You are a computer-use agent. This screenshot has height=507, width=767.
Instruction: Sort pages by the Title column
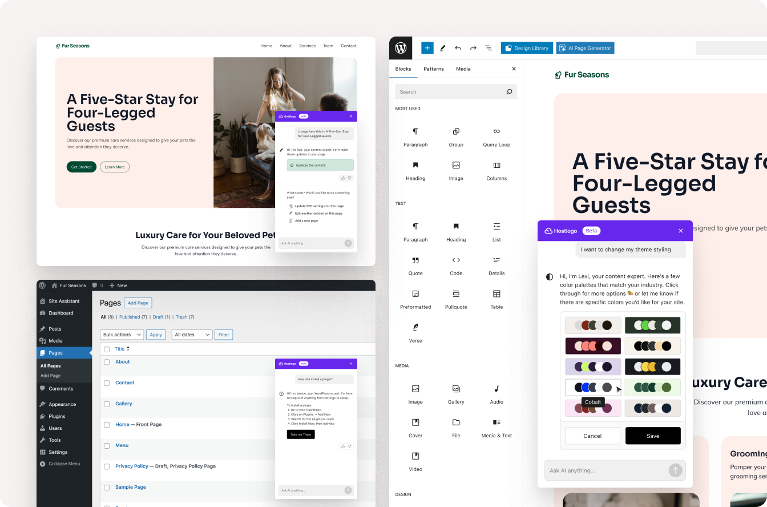(122, 349)
